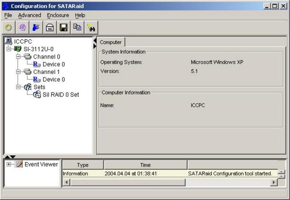290x200 pixels.
Task: Click the Channel 1 disk icon
Action: (28, 72)
